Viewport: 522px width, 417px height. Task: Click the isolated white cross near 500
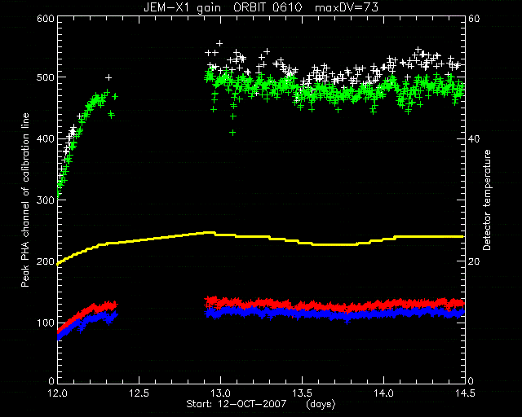(108, 78)
